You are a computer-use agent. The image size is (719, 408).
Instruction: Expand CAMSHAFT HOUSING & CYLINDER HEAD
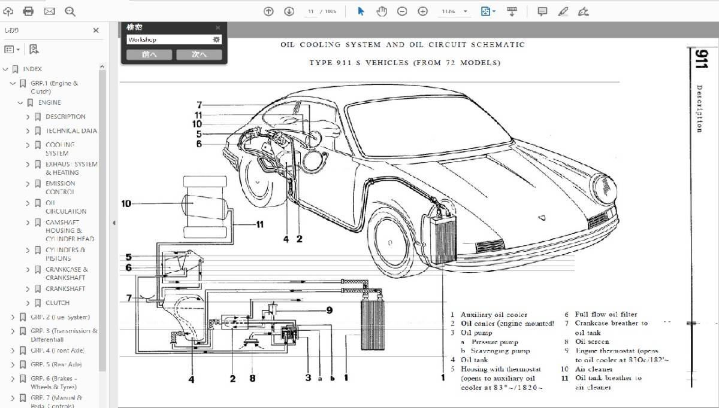(28, 222)
